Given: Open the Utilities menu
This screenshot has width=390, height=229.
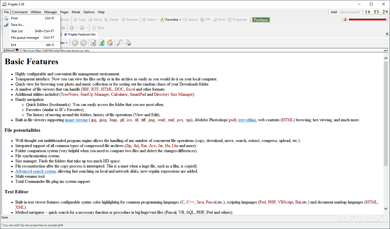Looking at the screenshot, I should pyautogui.click(x=36, y=12).
